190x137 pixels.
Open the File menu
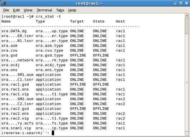pyautogui.click(x=6, y=10)
